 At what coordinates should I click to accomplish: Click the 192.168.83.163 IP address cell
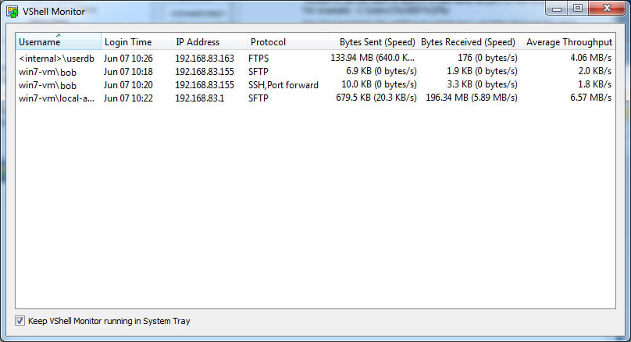click(204, 58)
